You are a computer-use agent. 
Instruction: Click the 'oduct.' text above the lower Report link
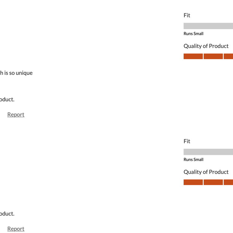click(7, 214)
